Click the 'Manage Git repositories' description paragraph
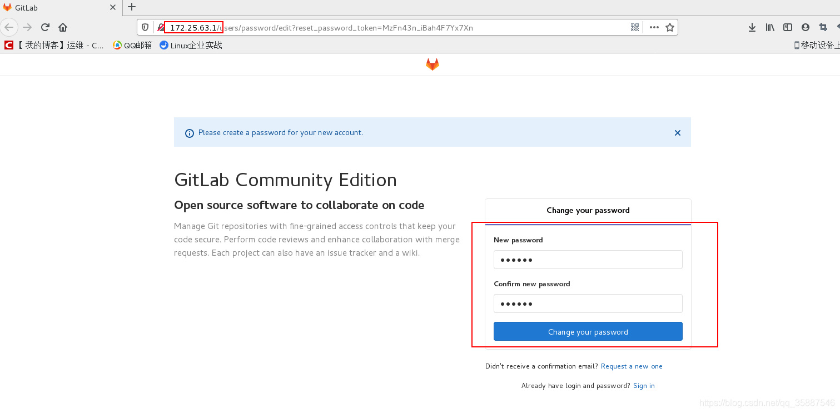840x413 pixels. pyautogui.click(x=317, y=240)
